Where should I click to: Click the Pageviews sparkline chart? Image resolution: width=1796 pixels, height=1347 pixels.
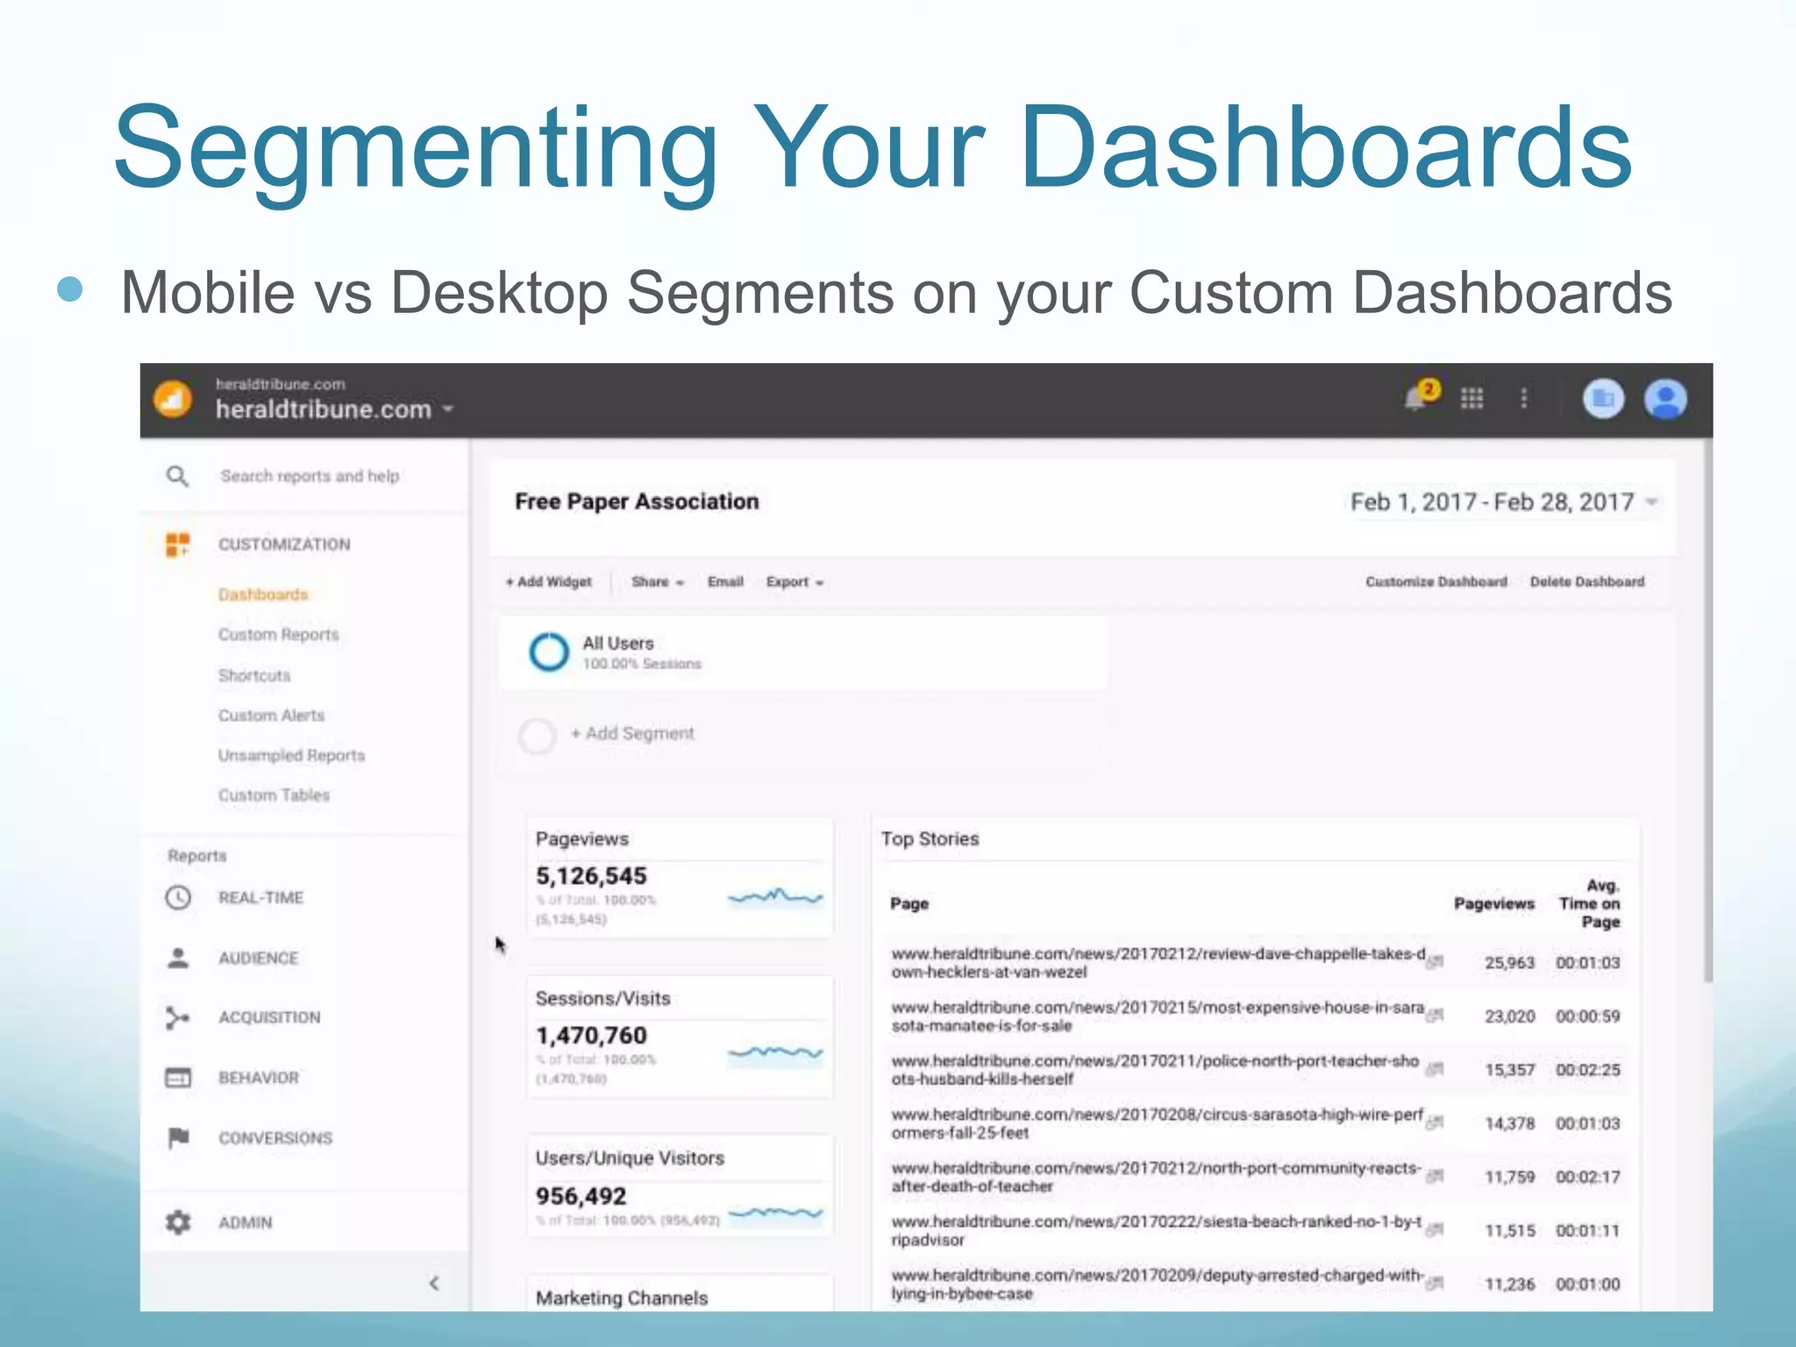pyautogui.click(x=775, y=896)
